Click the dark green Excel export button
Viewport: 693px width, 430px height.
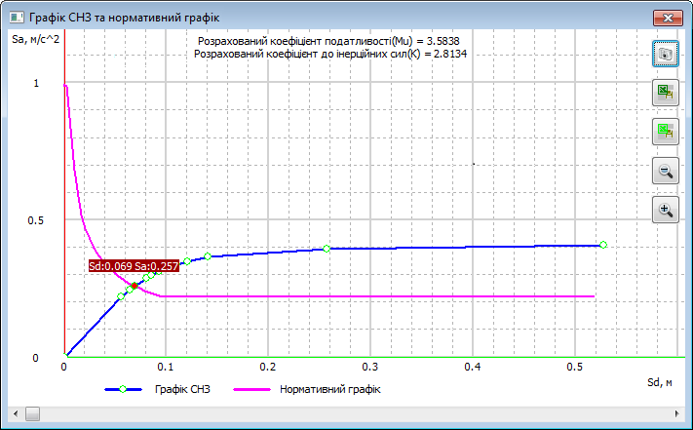[666, 93]
